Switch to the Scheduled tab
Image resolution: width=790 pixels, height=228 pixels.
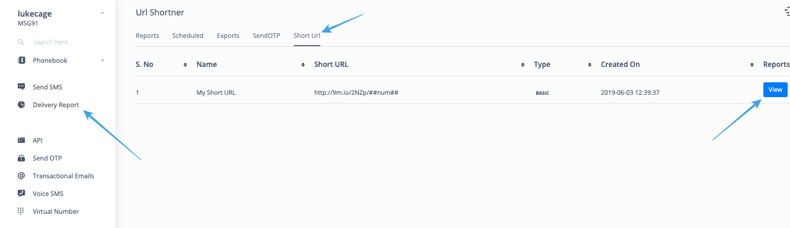pos(188,36)
